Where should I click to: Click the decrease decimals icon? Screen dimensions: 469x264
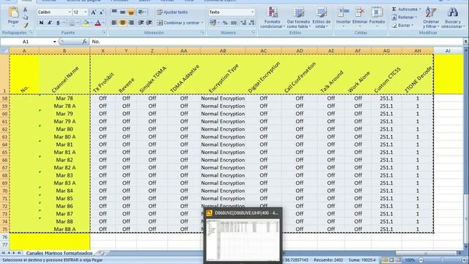[252, 23]
